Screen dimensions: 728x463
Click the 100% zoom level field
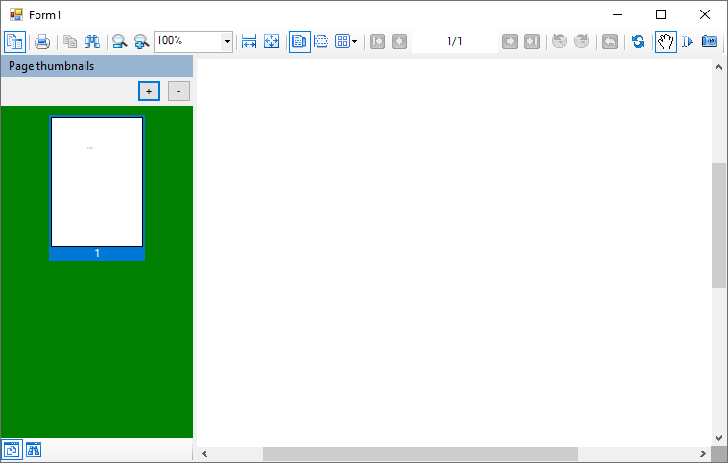click(x=188, y=42)
